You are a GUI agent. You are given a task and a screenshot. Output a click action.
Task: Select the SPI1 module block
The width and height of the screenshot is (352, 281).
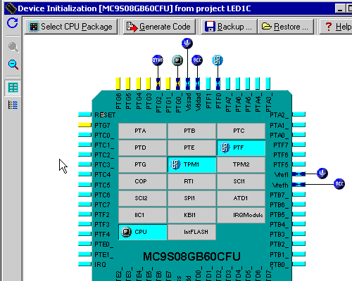point(191,198)
